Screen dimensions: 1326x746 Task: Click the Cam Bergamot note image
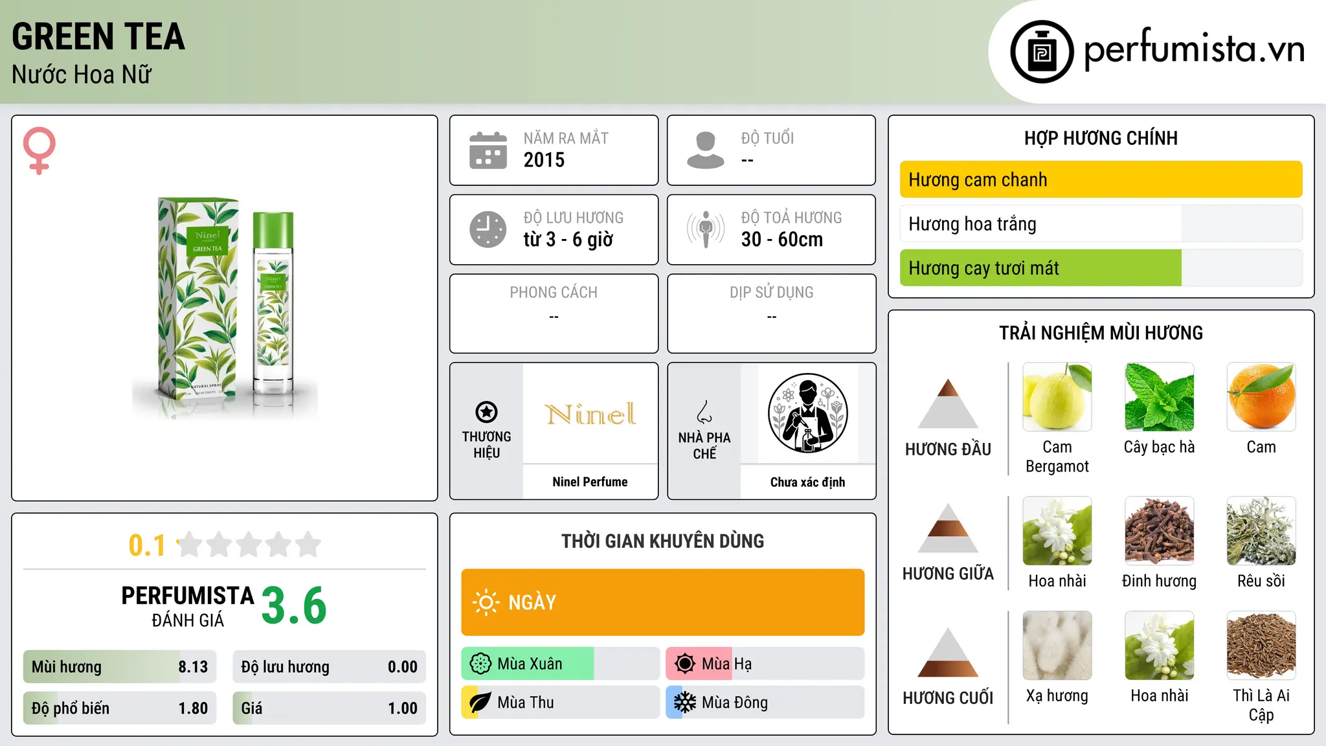1057,397
